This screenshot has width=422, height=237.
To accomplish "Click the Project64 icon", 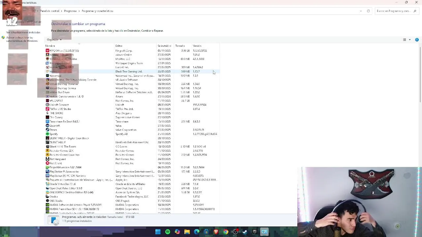I will pos(47,167).
